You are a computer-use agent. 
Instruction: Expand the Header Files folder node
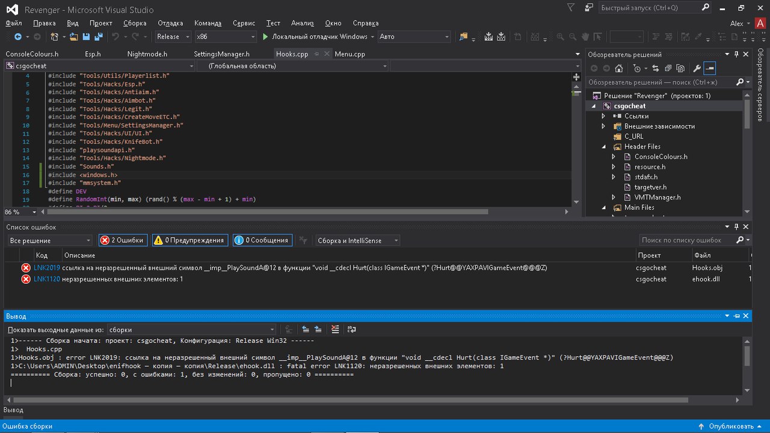[x=603, y=146]
